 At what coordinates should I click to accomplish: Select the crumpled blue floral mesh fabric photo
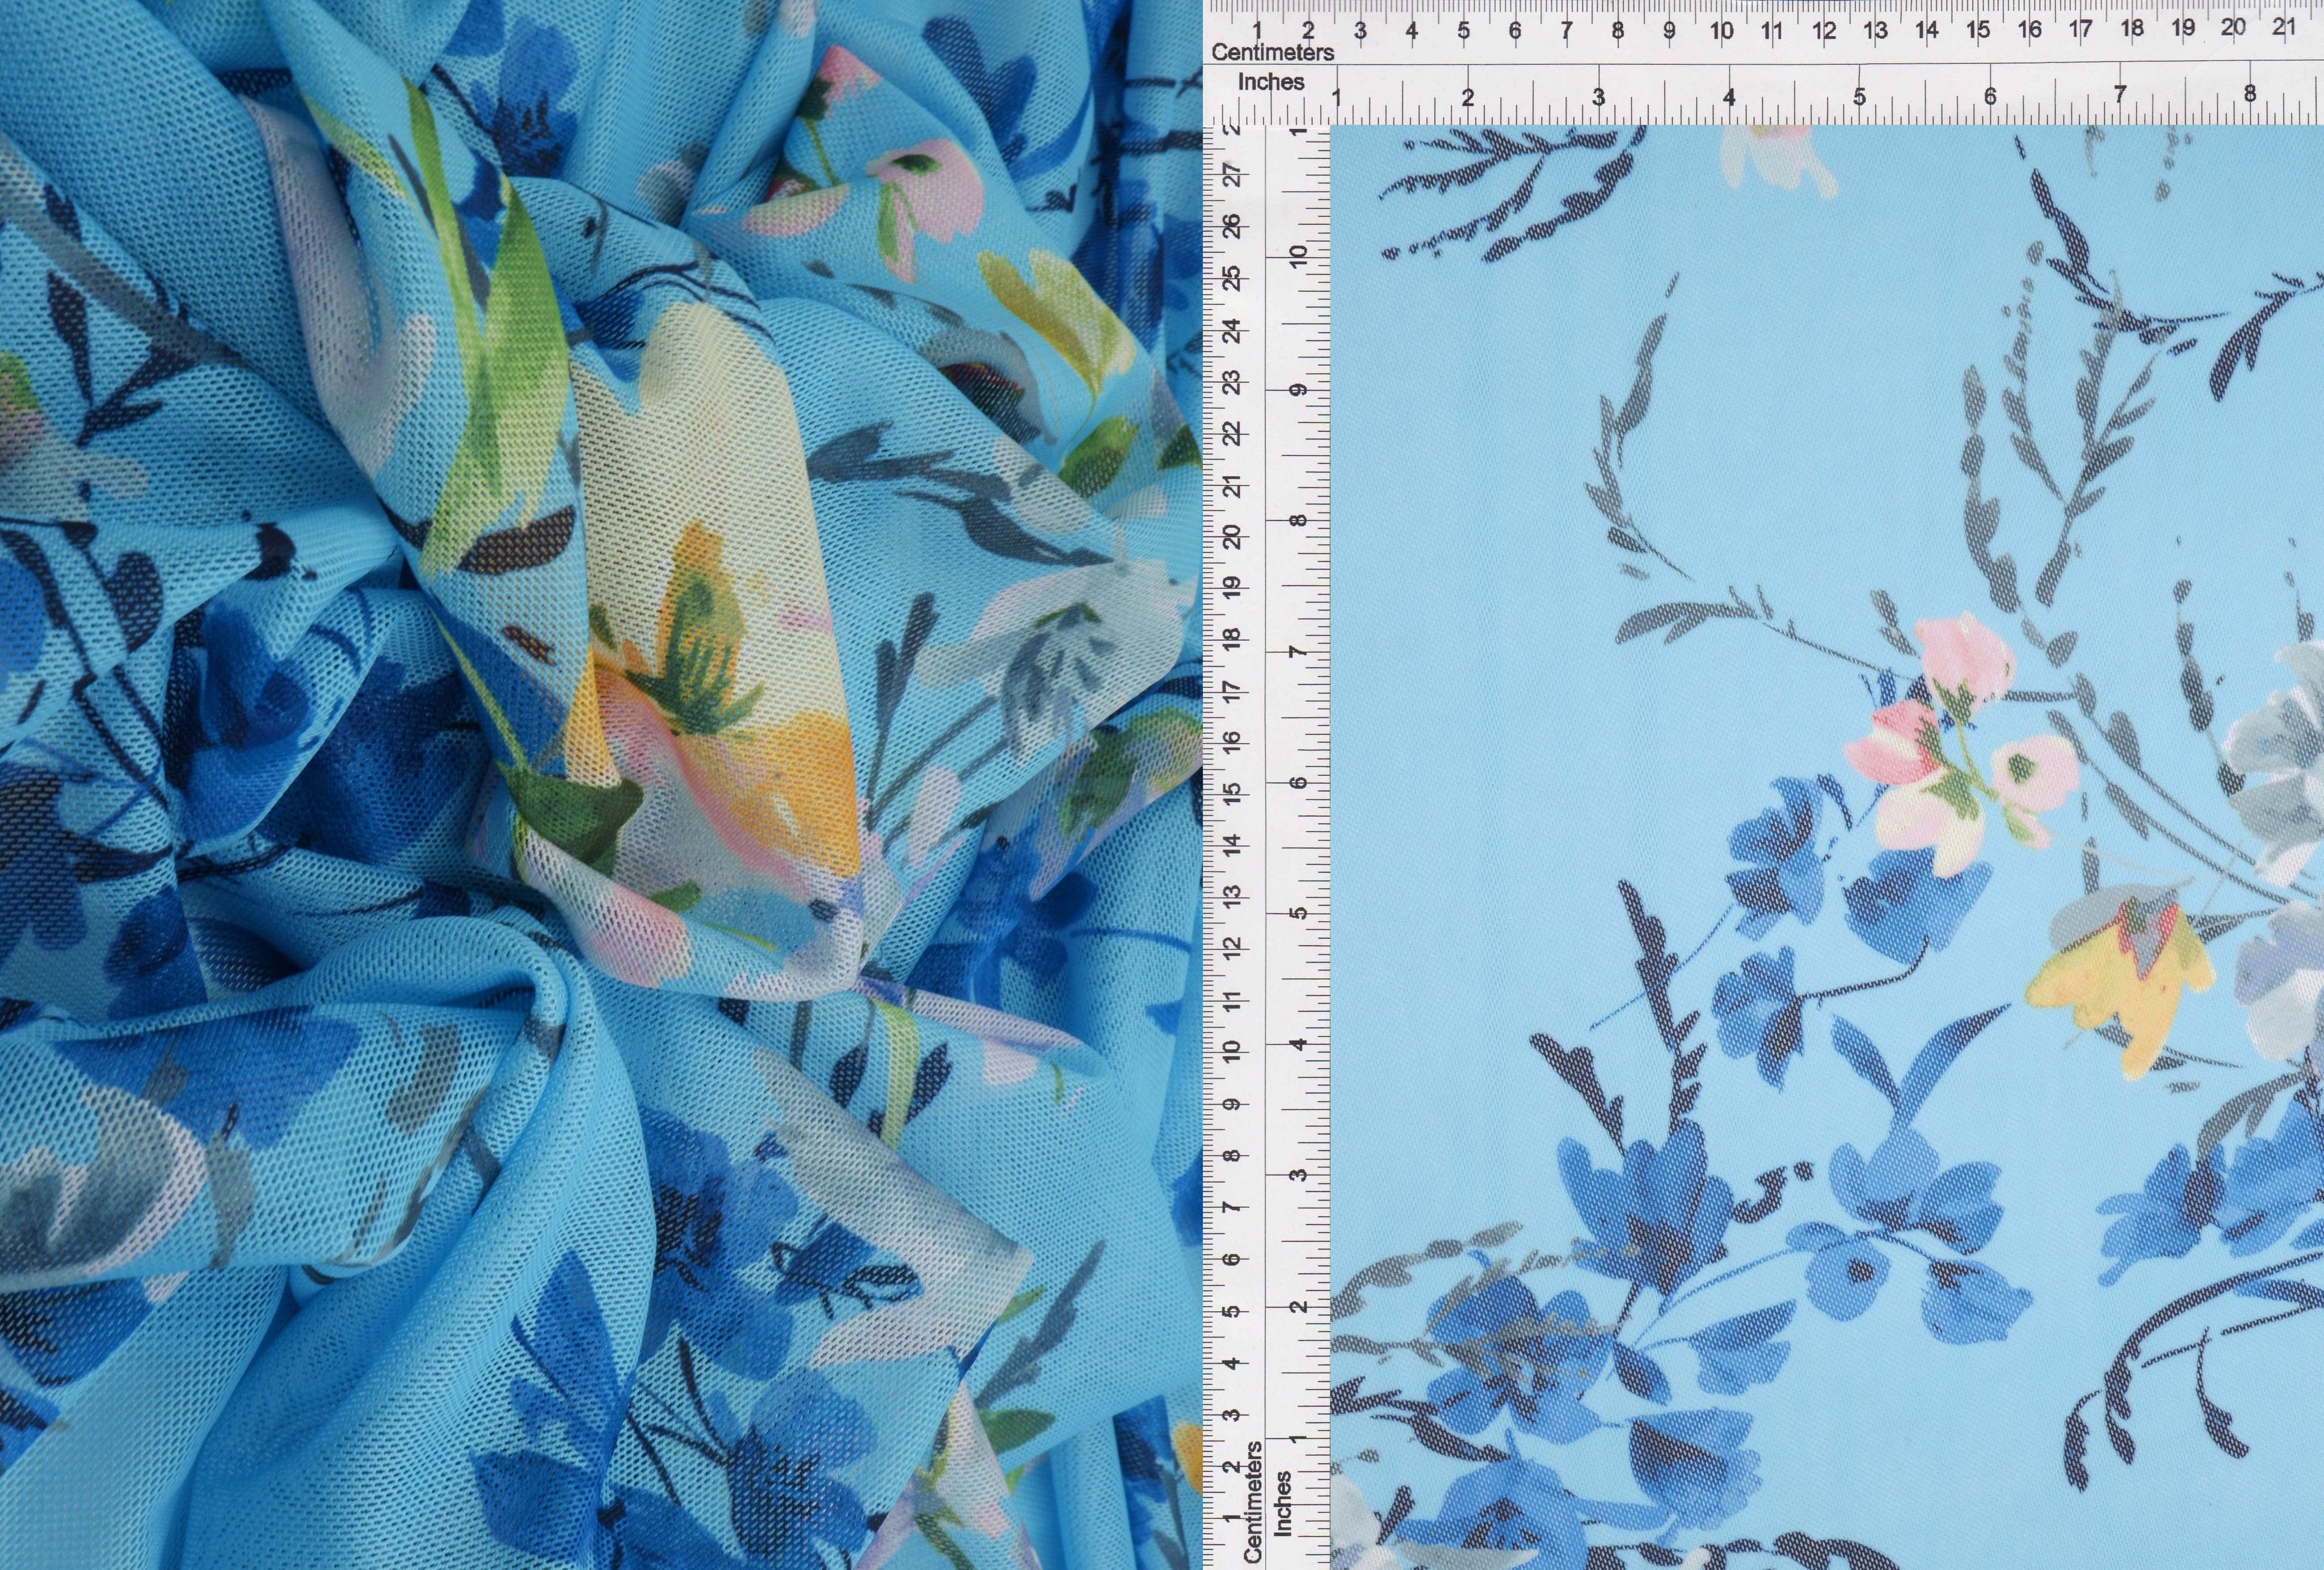click(x=600, y=784)
